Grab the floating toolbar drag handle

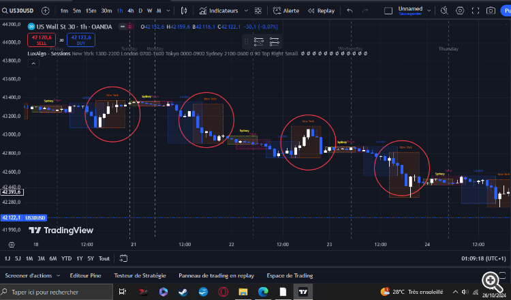247,42
